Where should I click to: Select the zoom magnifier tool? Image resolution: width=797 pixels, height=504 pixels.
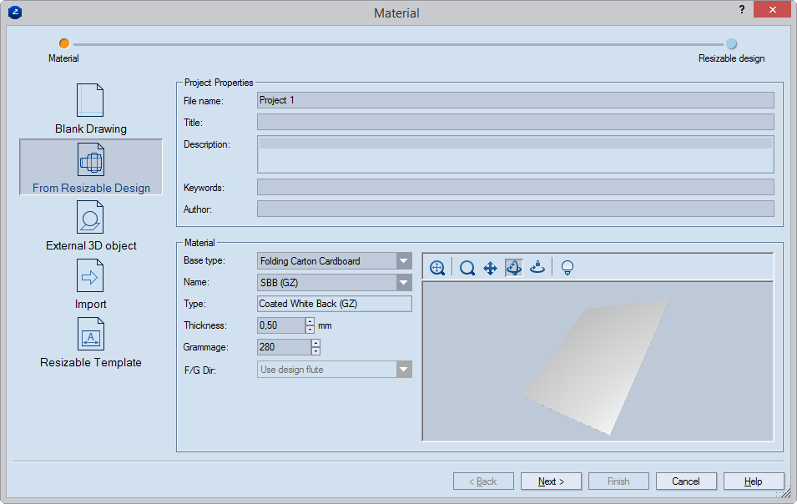point(467,268)
